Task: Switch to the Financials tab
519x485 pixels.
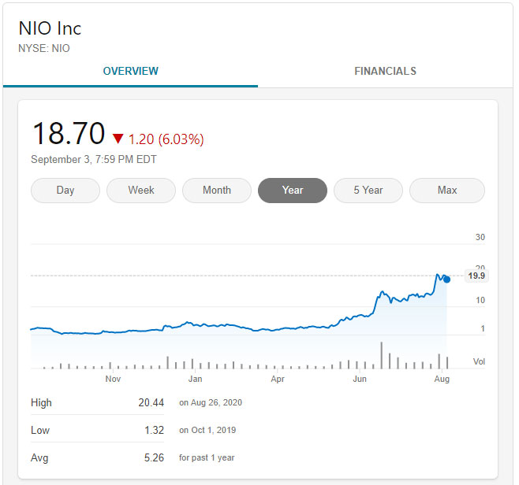Action: pos(385,71)
